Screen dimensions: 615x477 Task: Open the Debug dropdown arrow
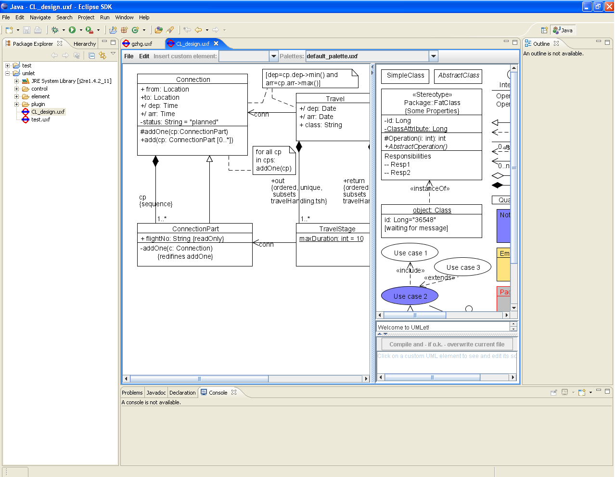pyautogui.click(x=64, y=30)
